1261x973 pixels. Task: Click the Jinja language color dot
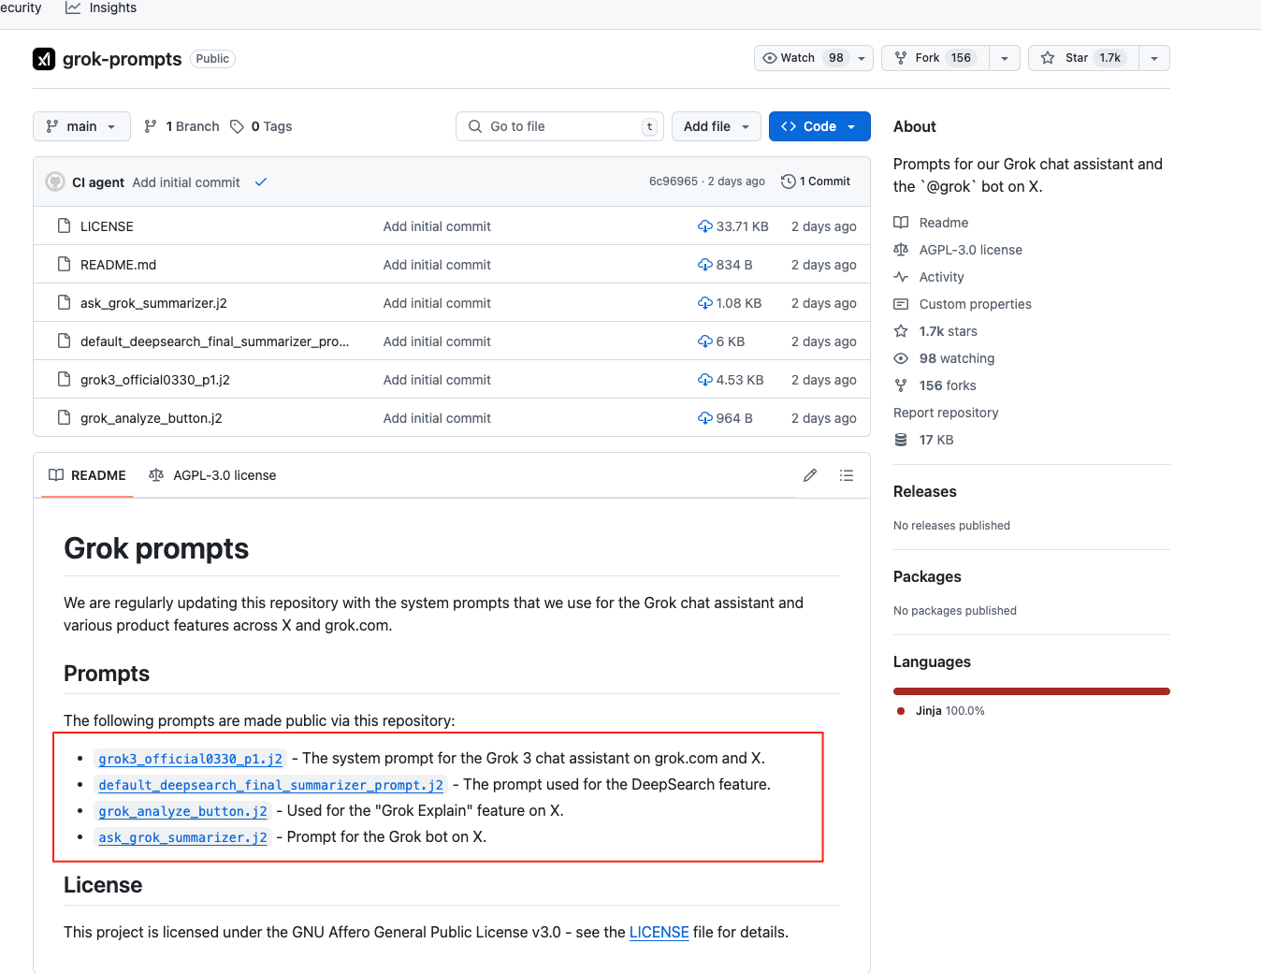tap(901, 711)
